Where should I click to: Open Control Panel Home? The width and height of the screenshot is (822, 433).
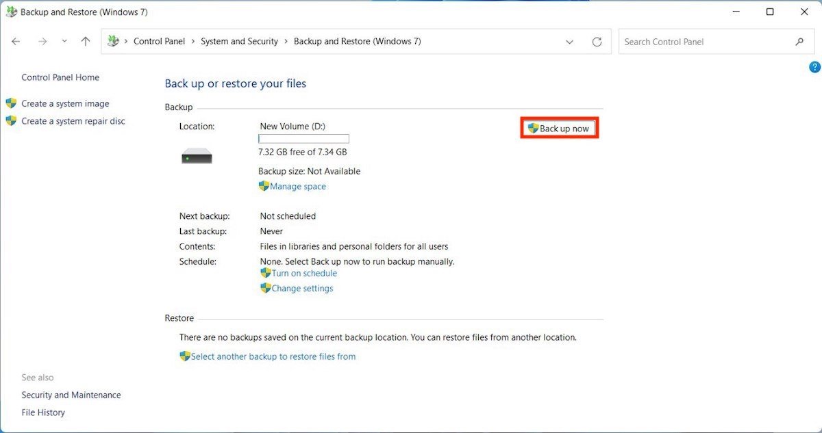click(x=60, y=77)
